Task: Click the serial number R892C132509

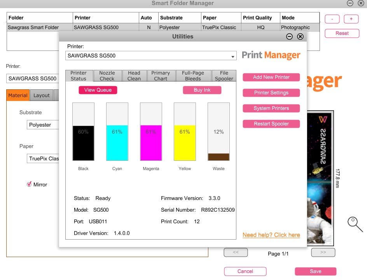Action: pyautogui.click(x=218, y=210)
